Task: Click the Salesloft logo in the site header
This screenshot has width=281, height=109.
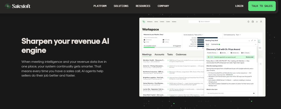Action: point(18,6)
